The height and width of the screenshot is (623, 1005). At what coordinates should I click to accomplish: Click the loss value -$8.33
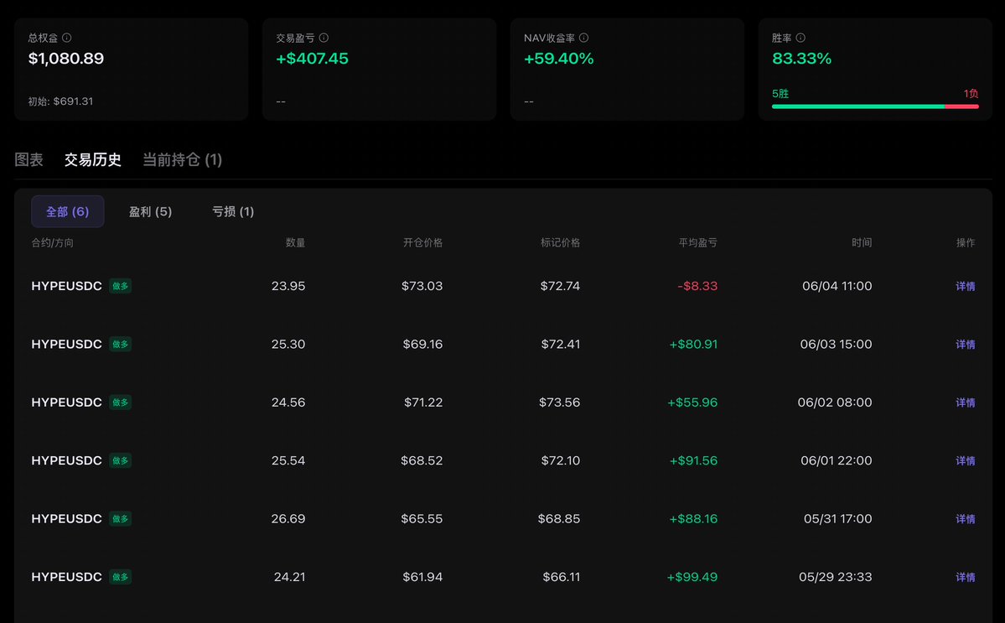(x=697, y=286)
